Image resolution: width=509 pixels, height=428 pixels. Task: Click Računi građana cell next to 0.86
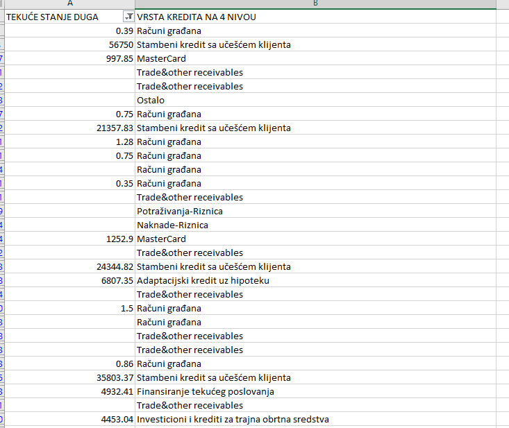coord(315,363)
